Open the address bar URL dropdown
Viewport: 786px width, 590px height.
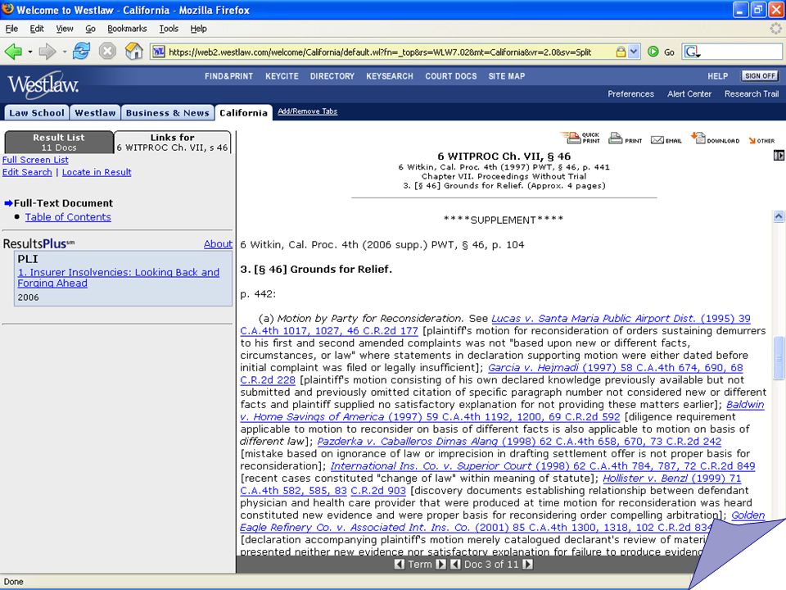[634, 52]
